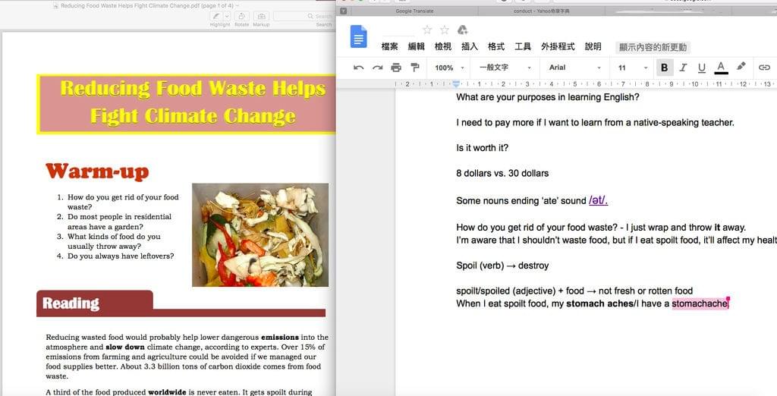Click the /ət/ hyperlink in the document
Viewport: 777px width, 396px height.
click(x=598, y=200)
